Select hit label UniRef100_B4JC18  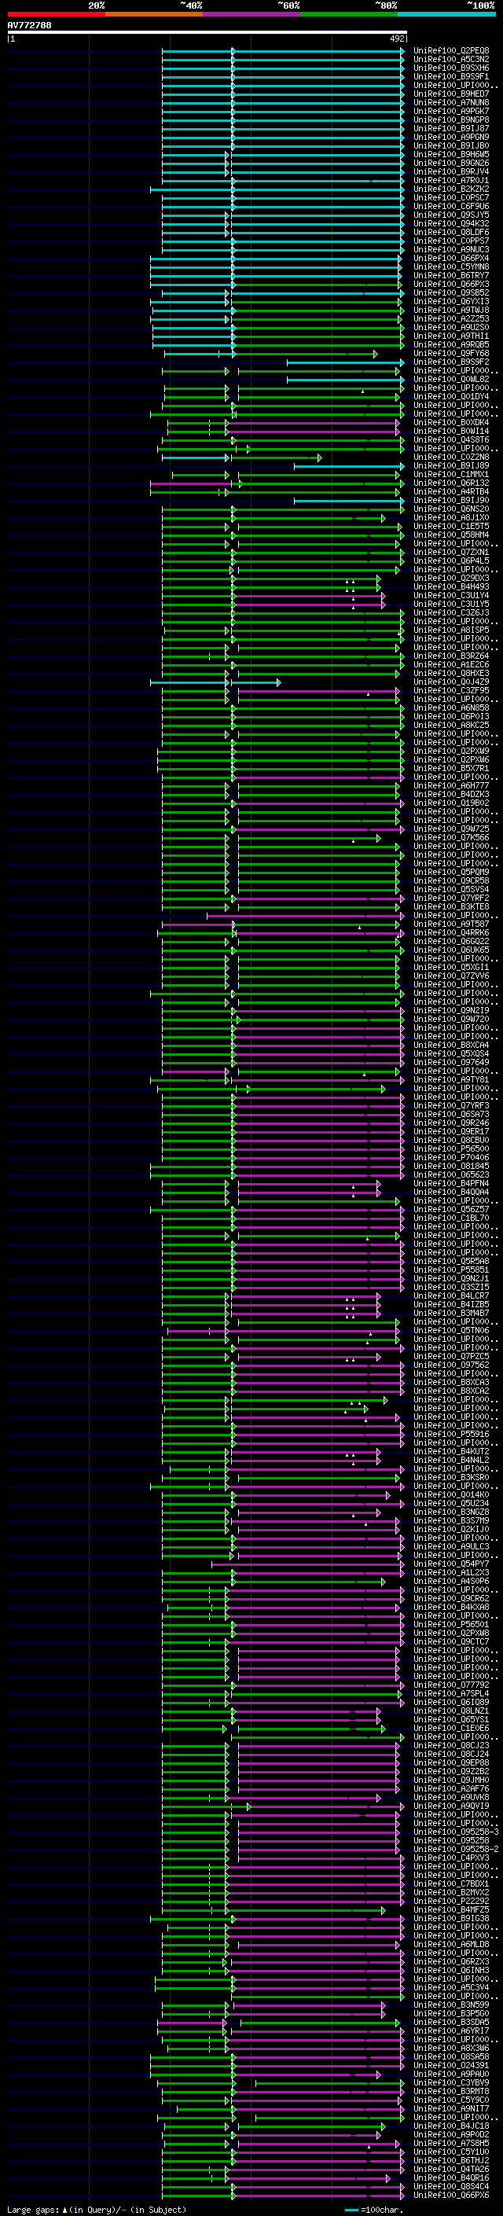tap(451, 2126)
